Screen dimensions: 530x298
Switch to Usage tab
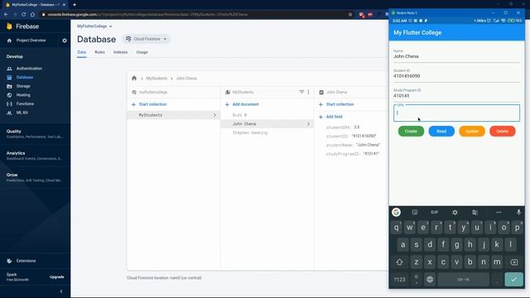(142, 52)
